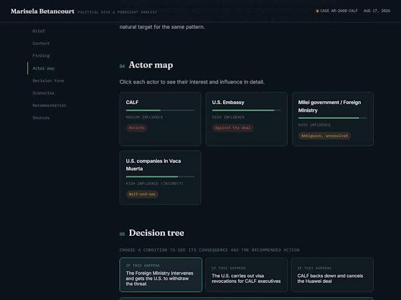Go to the Finding section
Viewport: 401px width, 300px height.
tap(41, 56)
